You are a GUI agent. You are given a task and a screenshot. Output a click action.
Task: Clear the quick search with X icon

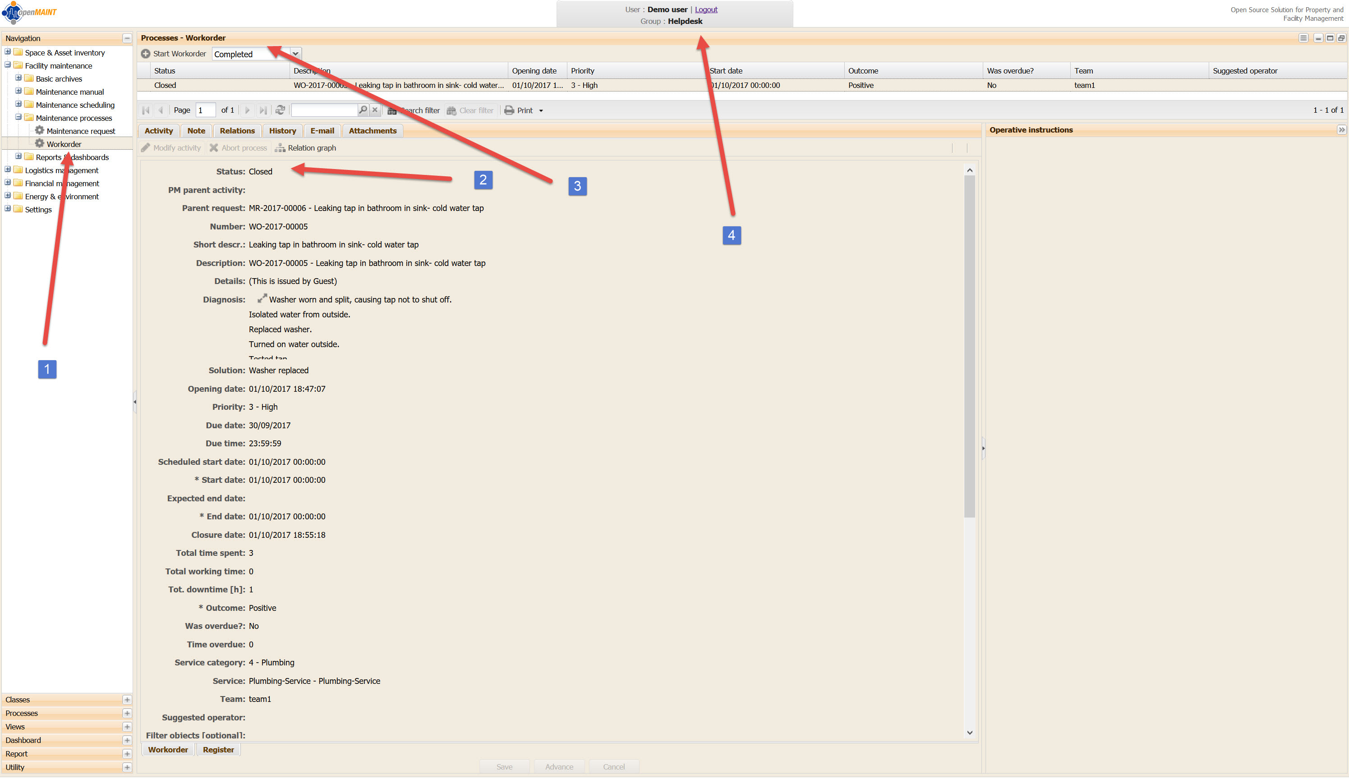coord(375,110)
